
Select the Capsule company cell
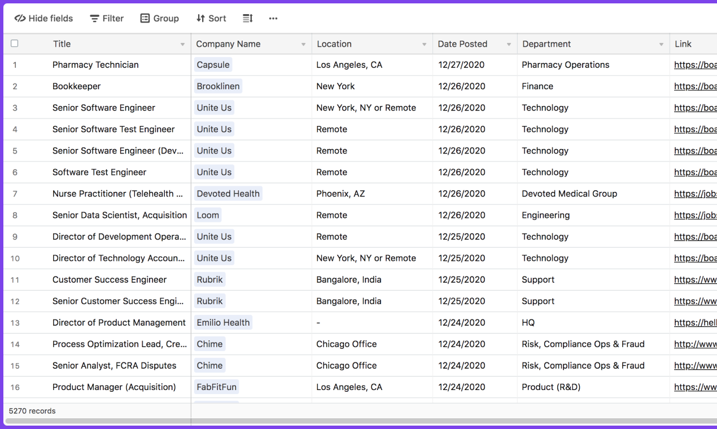[213, 64]
